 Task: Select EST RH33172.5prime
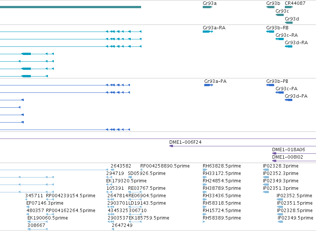point(222,173)
